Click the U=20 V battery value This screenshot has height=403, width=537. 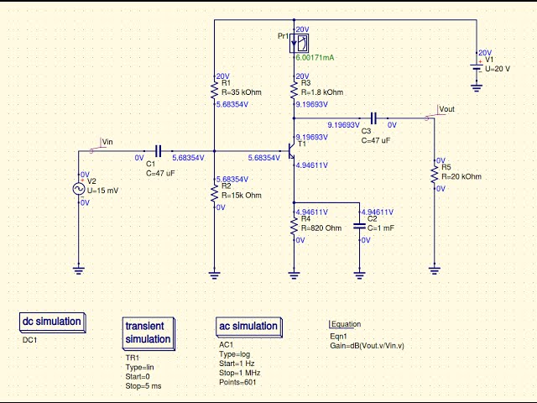pos(498,69)
